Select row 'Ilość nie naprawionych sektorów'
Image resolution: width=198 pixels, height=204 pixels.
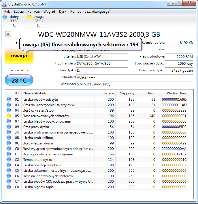(x=97, y=176)
